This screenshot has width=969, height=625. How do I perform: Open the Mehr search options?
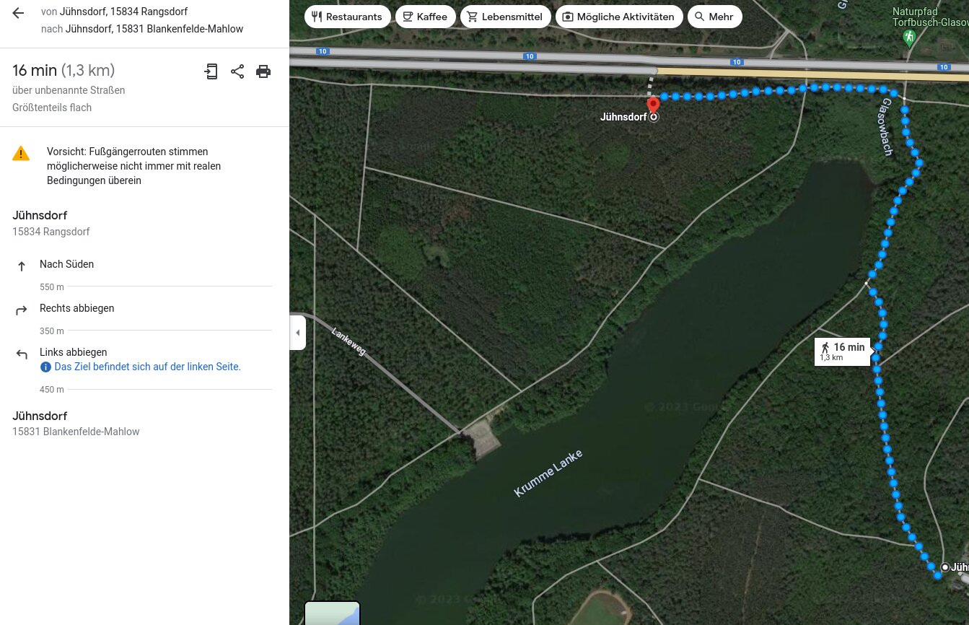714,17
